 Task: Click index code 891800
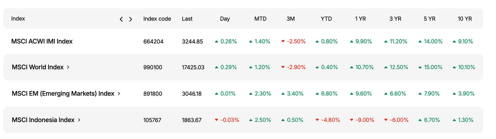point(153,93)
